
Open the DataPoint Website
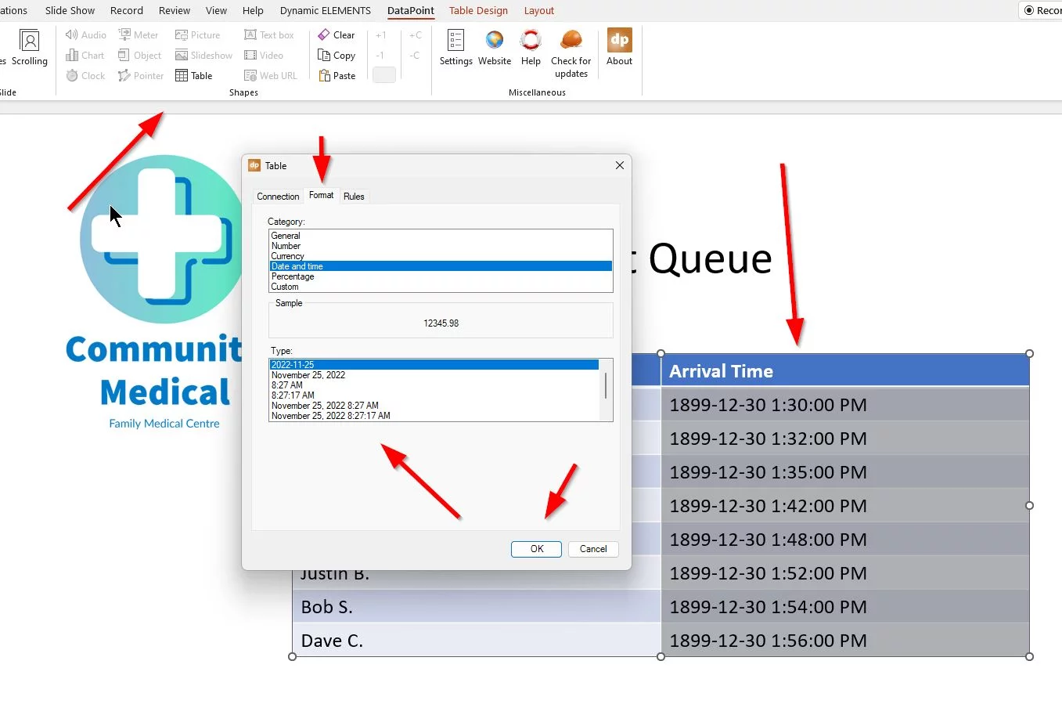[494, 49]
